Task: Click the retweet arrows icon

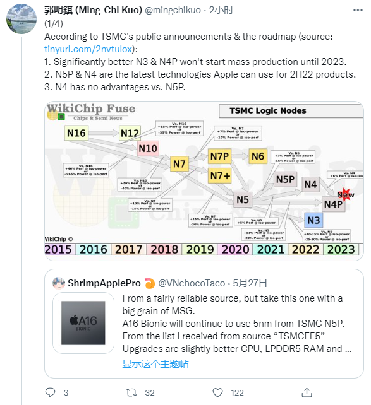Action: pos(131,392)
